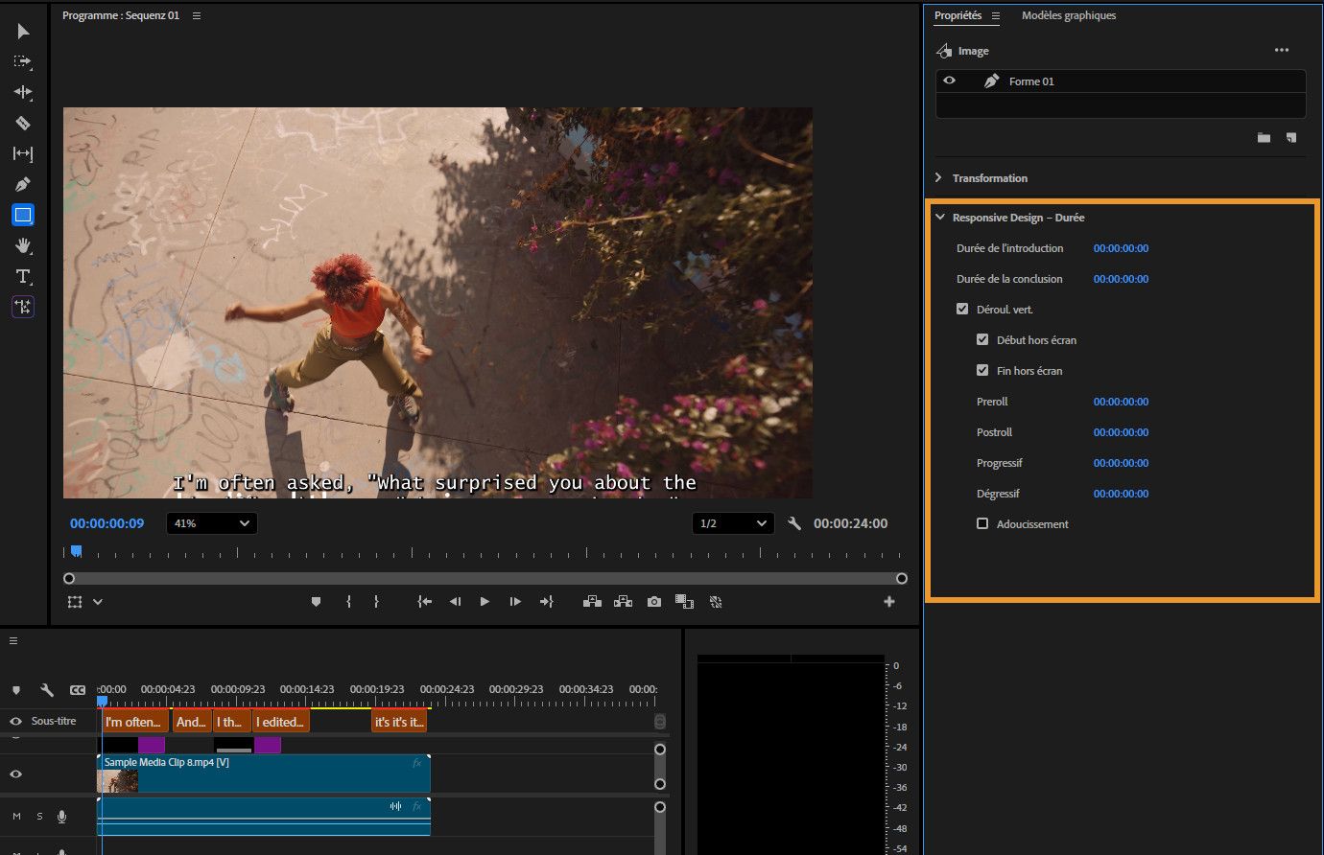Hide the Forme 01 layer
The height and width of the screenshot is (855, 1324).
950,81
